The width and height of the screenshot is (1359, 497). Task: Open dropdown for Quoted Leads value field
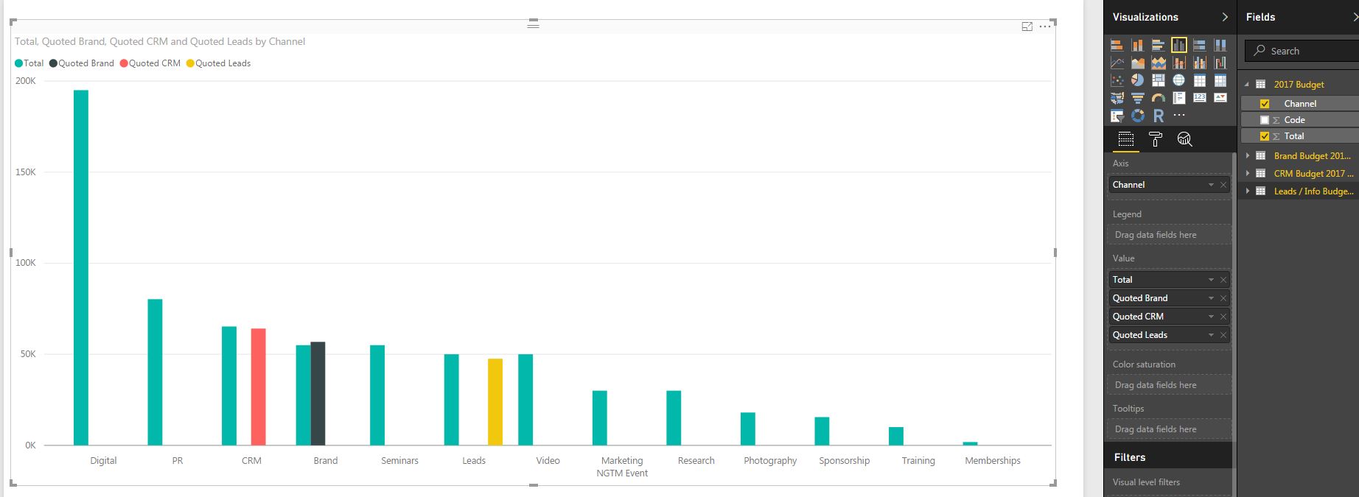click(1210, 335)
